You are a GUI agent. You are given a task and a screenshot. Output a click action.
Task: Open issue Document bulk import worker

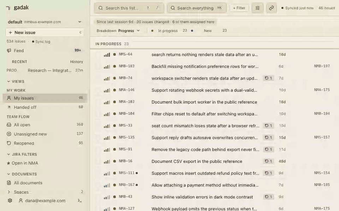pyautogui.click(x=204, y=102)
